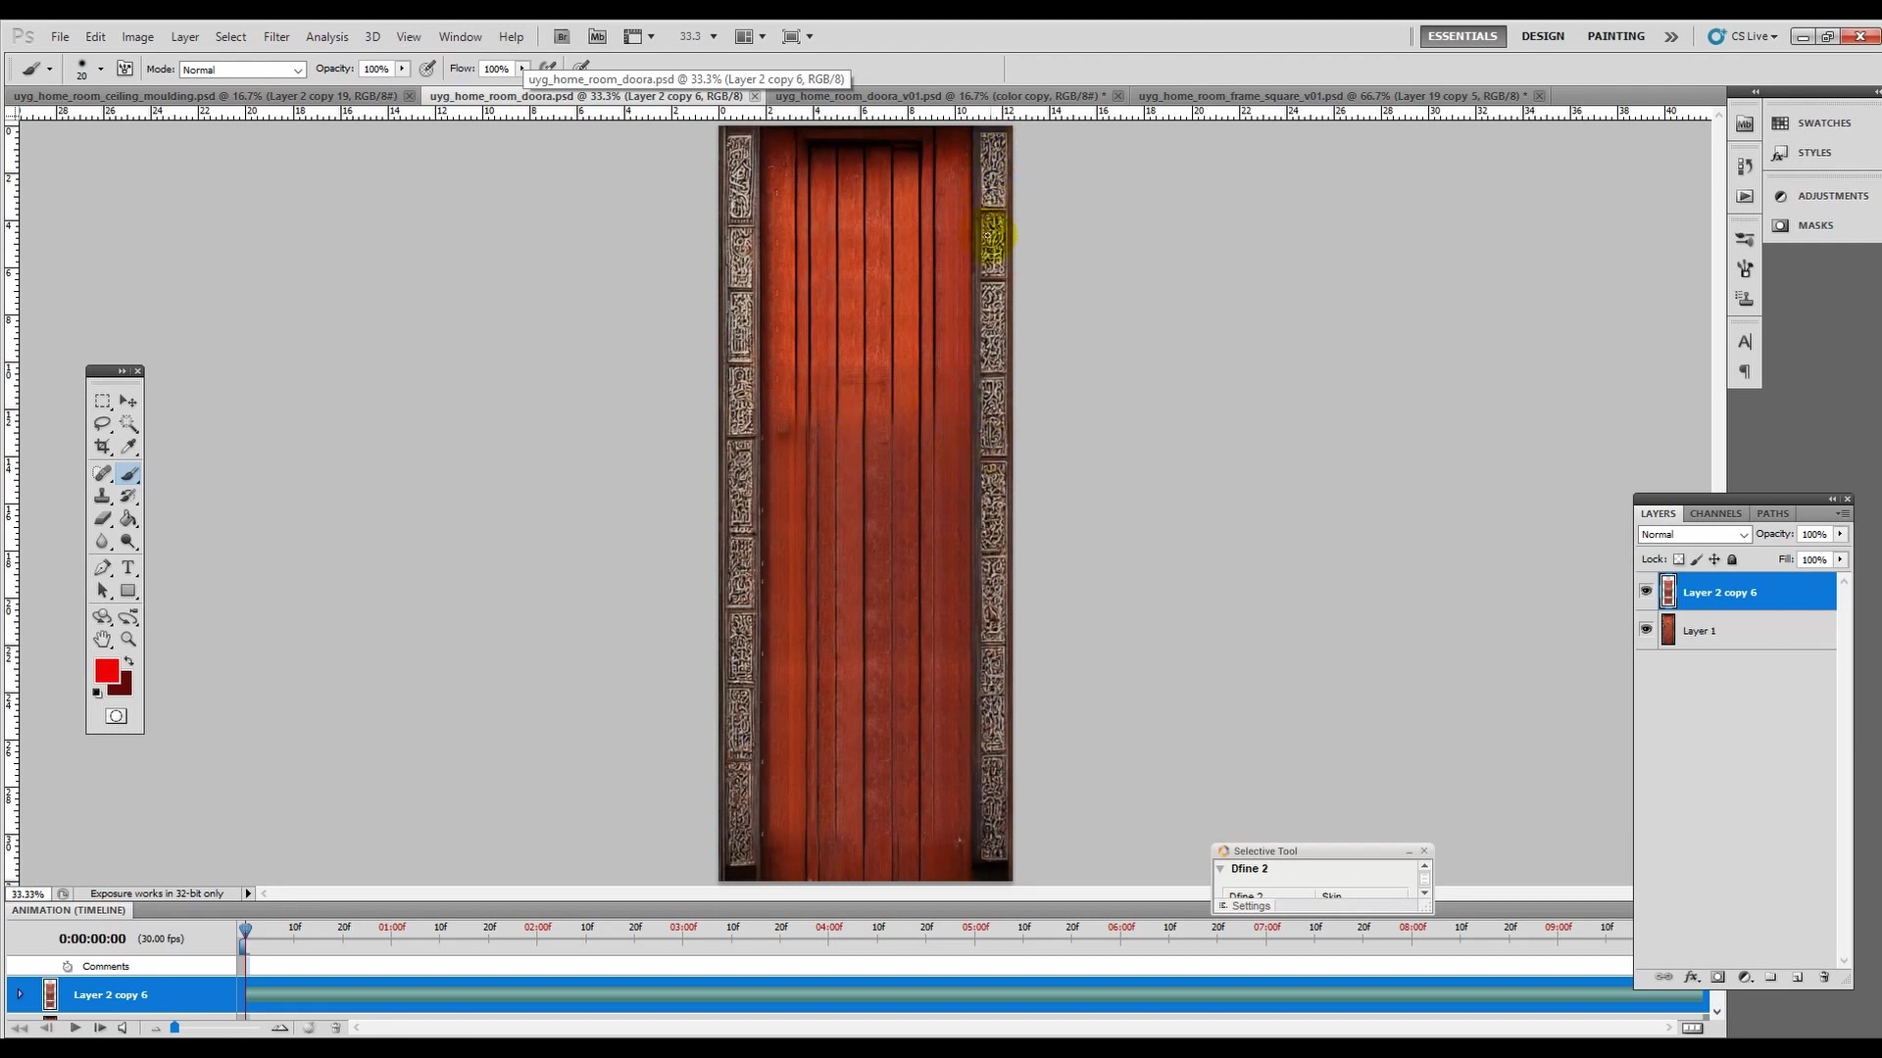The image size is (1882, 1058).
Task: Reset default foreground and background colors
Action: tap(96, 693)
